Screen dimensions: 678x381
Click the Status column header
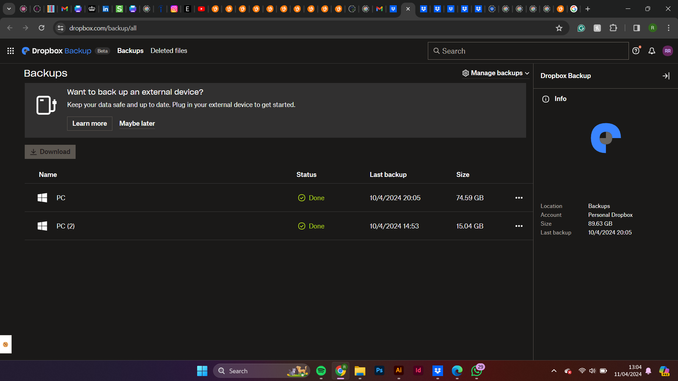(306, 175)
